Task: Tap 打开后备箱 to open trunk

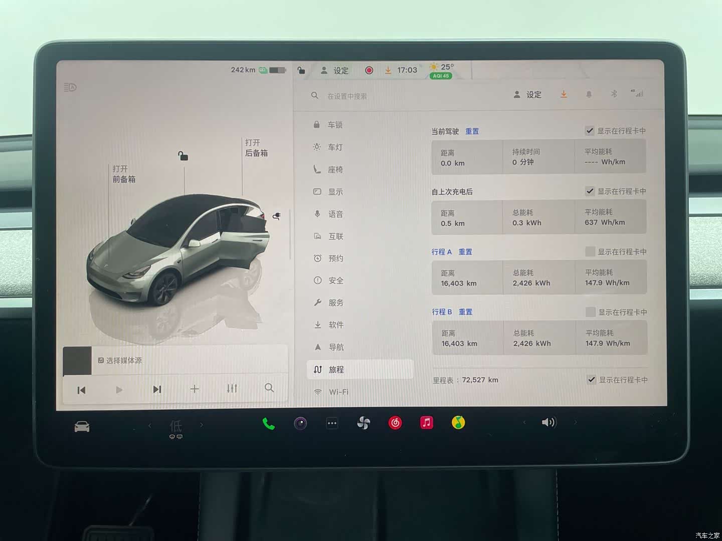Action: click(x=256, y=148)
